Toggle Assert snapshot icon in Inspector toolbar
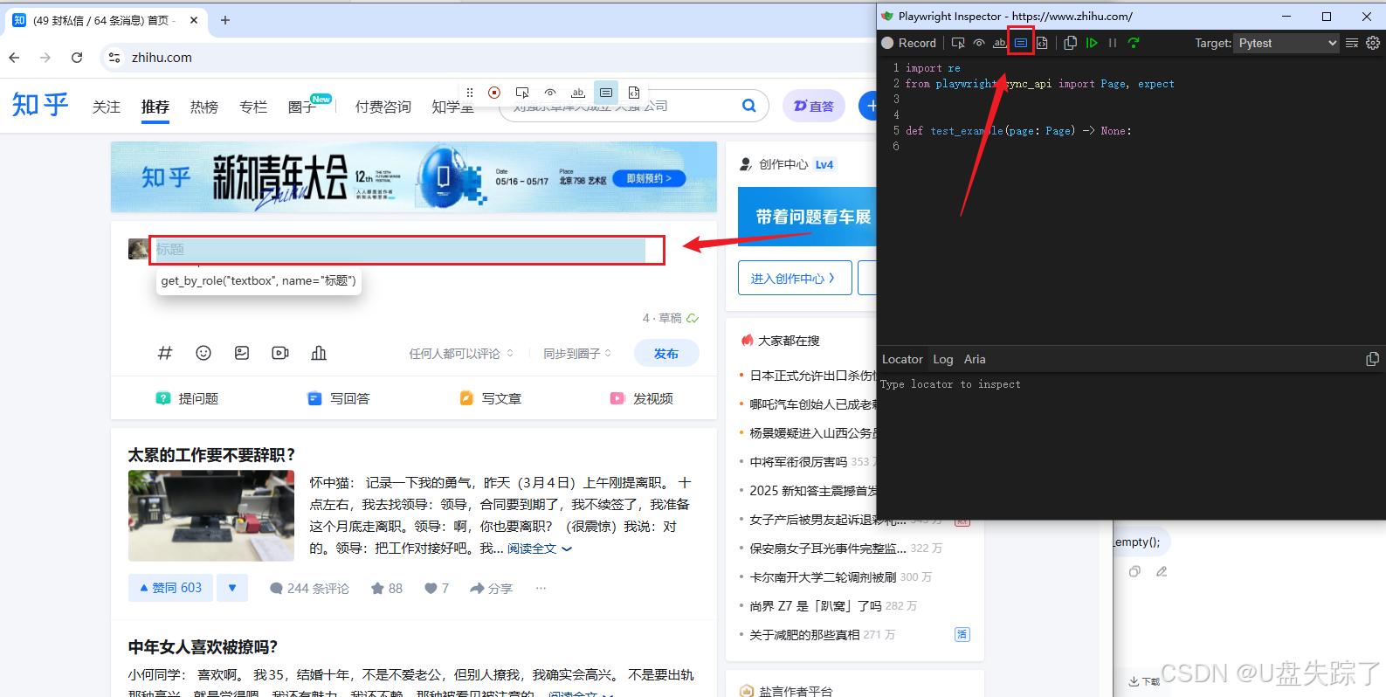This screenshot has width=1386, height=697. [x=1042, y=43]
